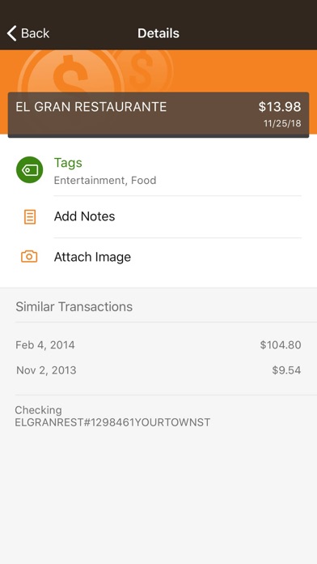
Task: Tap the $9.54 amount
Action: (x=286, y=370)
